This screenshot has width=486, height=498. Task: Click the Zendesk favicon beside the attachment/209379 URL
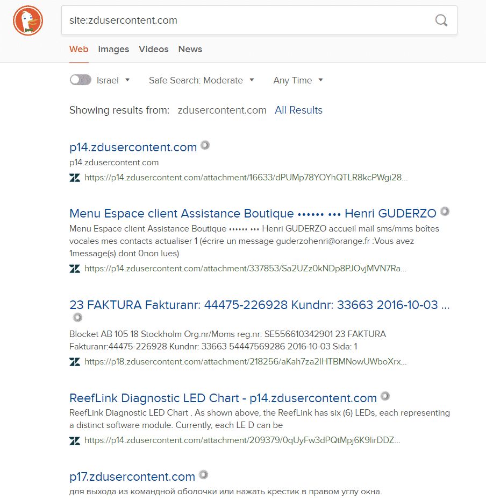click(x=75, y=440)
